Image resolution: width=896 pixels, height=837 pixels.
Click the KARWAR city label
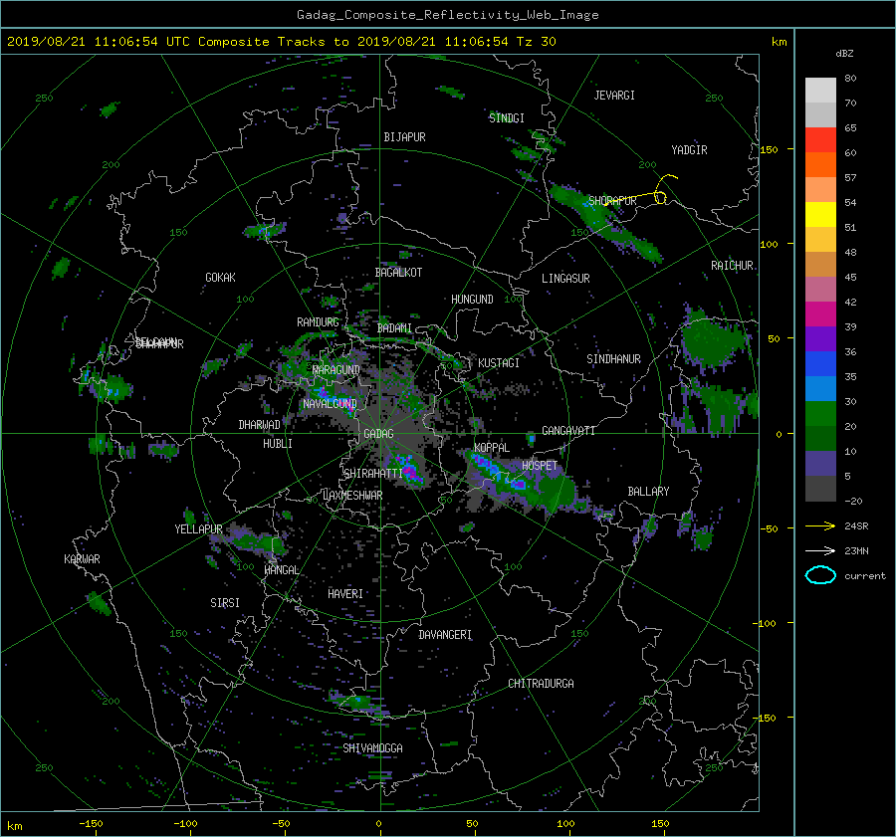click(82, 559)
